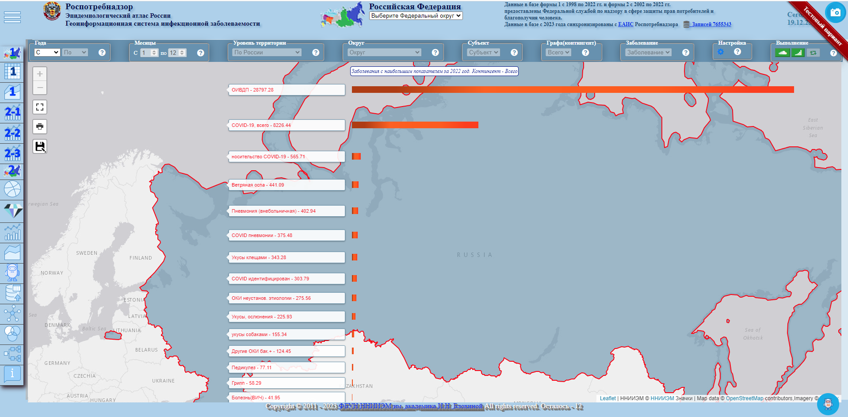Image resolution: width=848 pixels, height=417 pixels.
Task: Expand the 'По России' territory level dropdown
Action: (x=267, y=52)
